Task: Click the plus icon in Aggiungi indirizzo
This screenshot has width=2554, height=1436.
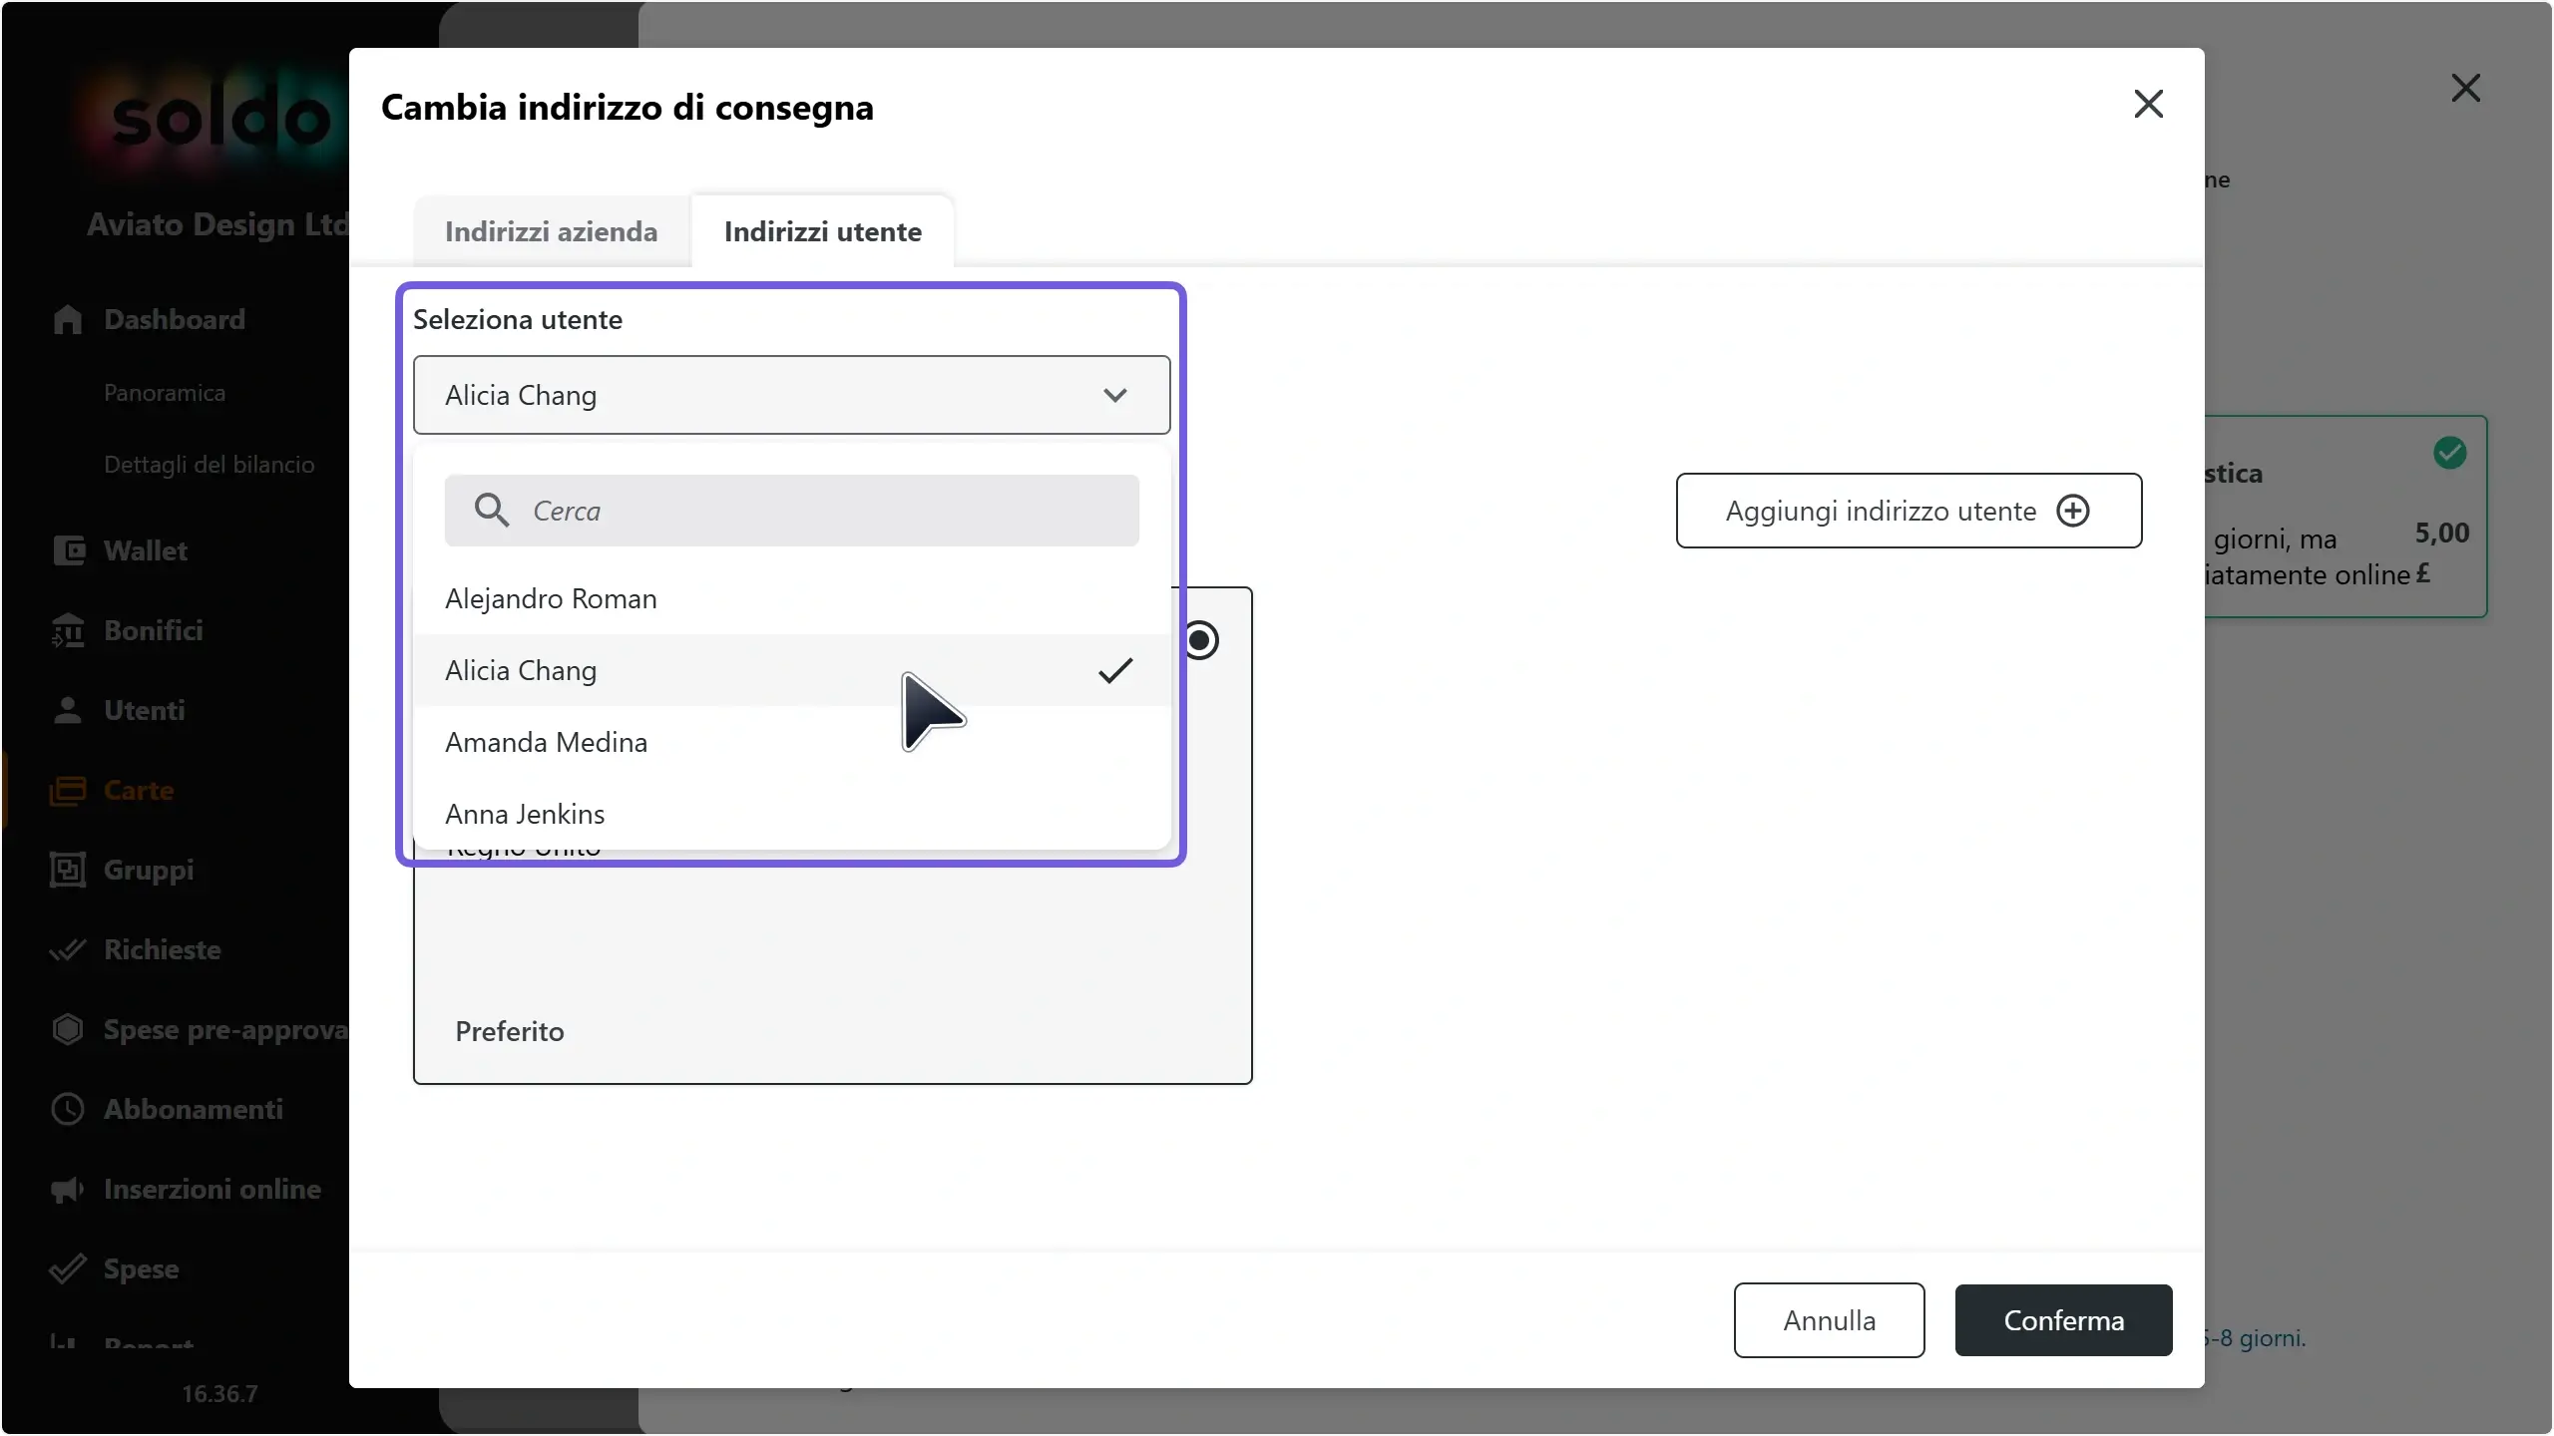Action: [x=2072, y=511]
